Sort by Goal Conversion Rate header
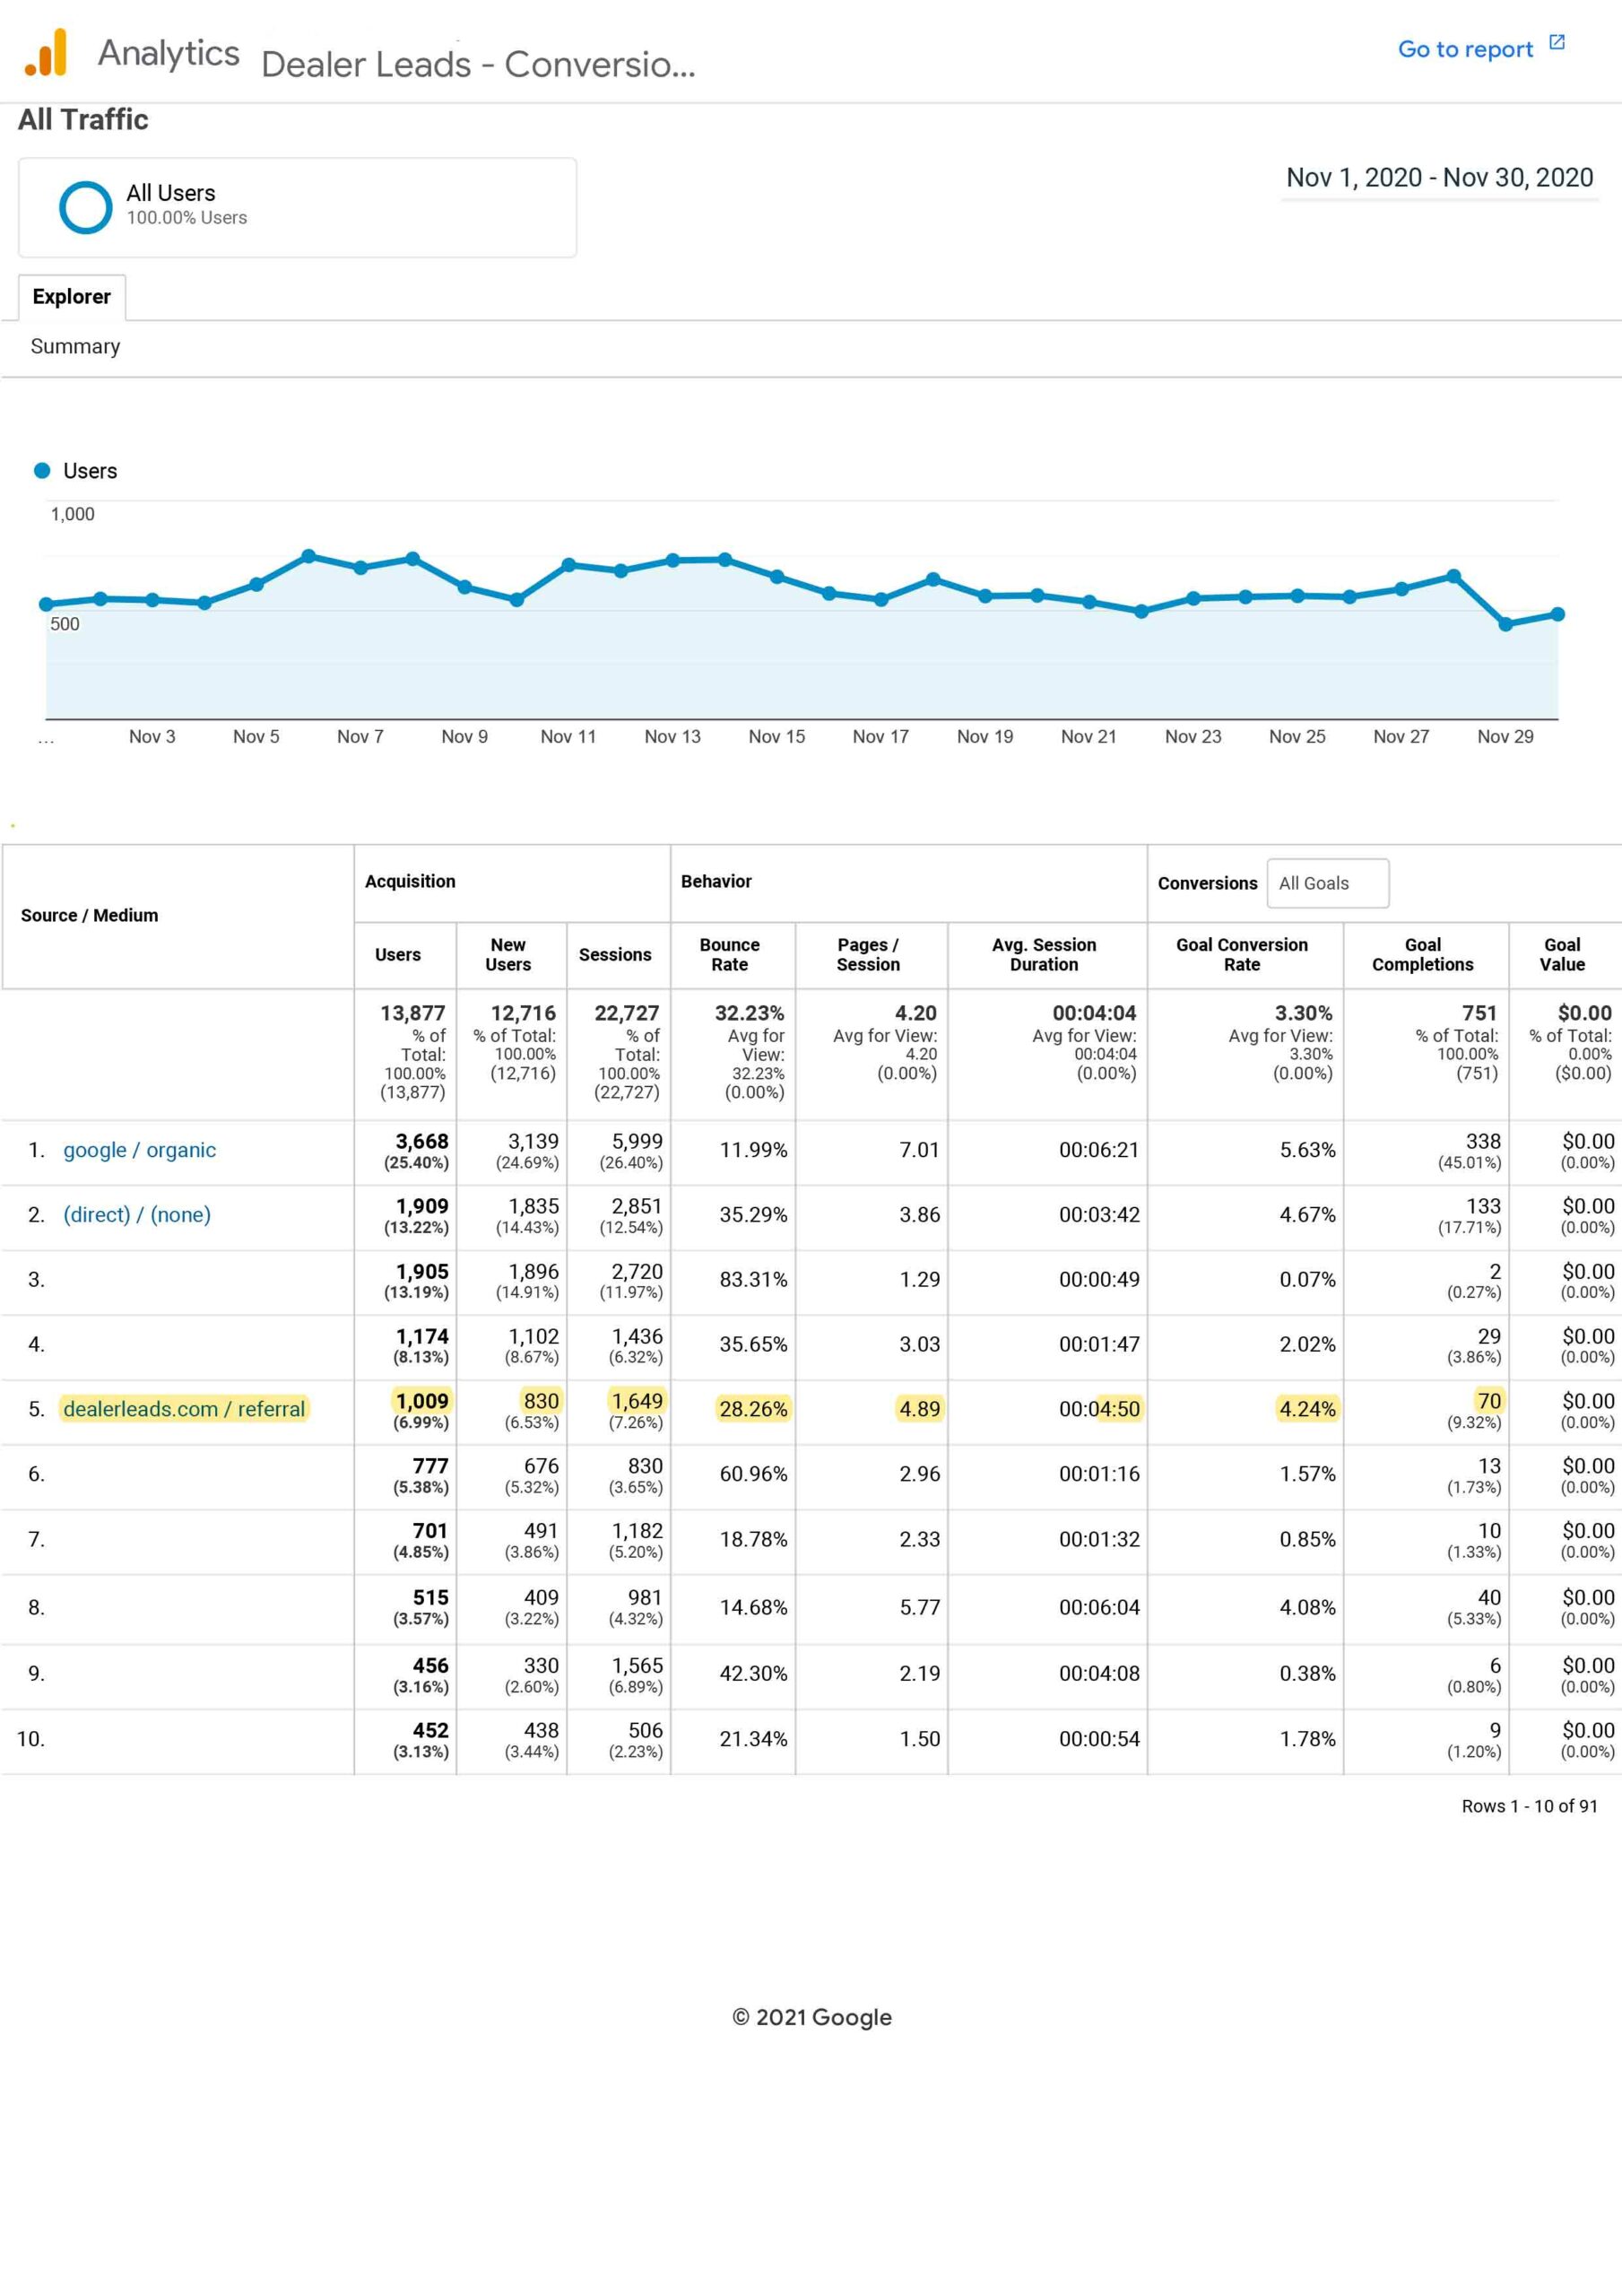The width and height of the screenshot is (1622, 2296). pos(1241,955)
